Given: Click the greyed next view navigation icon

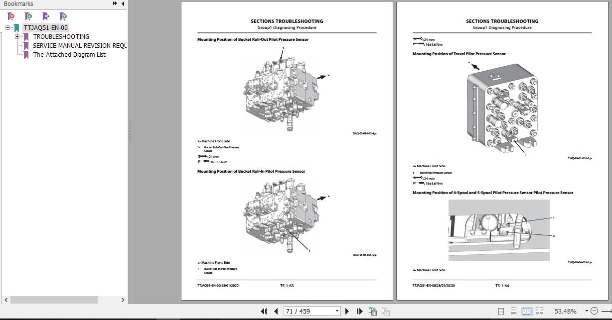Looking at the screenshot, I should click(x=385, y=311).
